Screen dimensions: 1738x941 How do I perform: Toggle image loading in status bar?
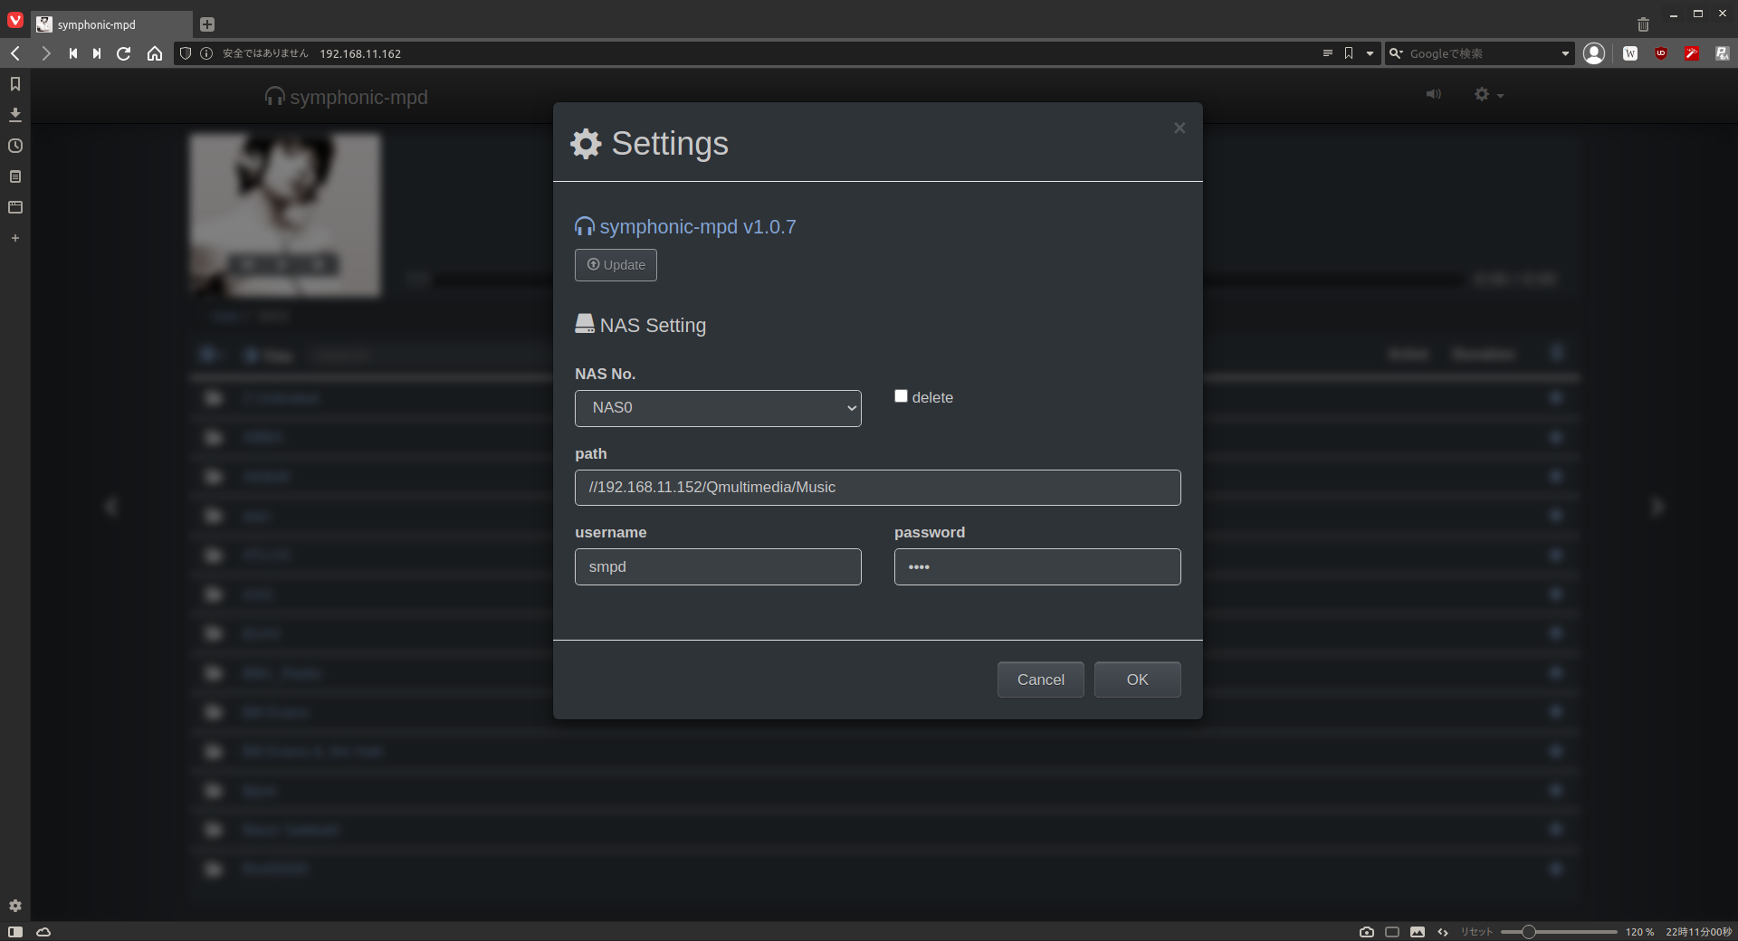click(x=1418, y=932)
